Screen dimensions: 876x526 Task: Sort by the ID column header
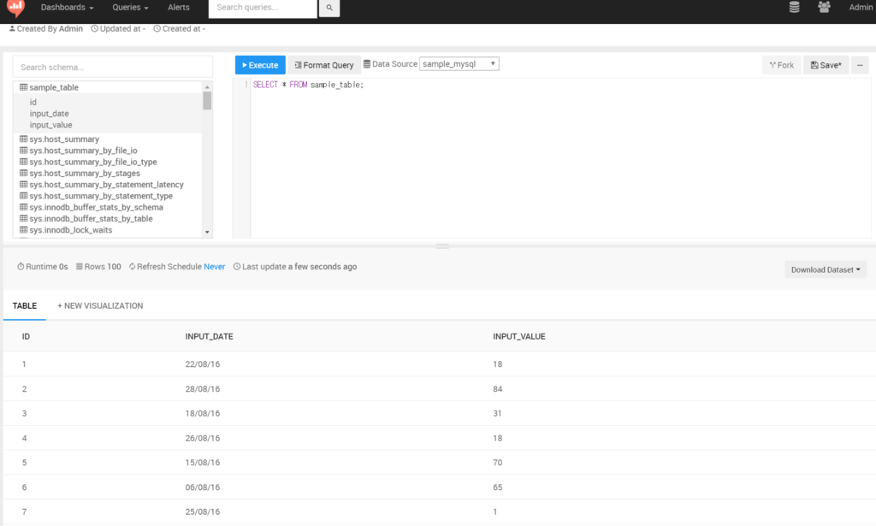[x=26, y=336]
